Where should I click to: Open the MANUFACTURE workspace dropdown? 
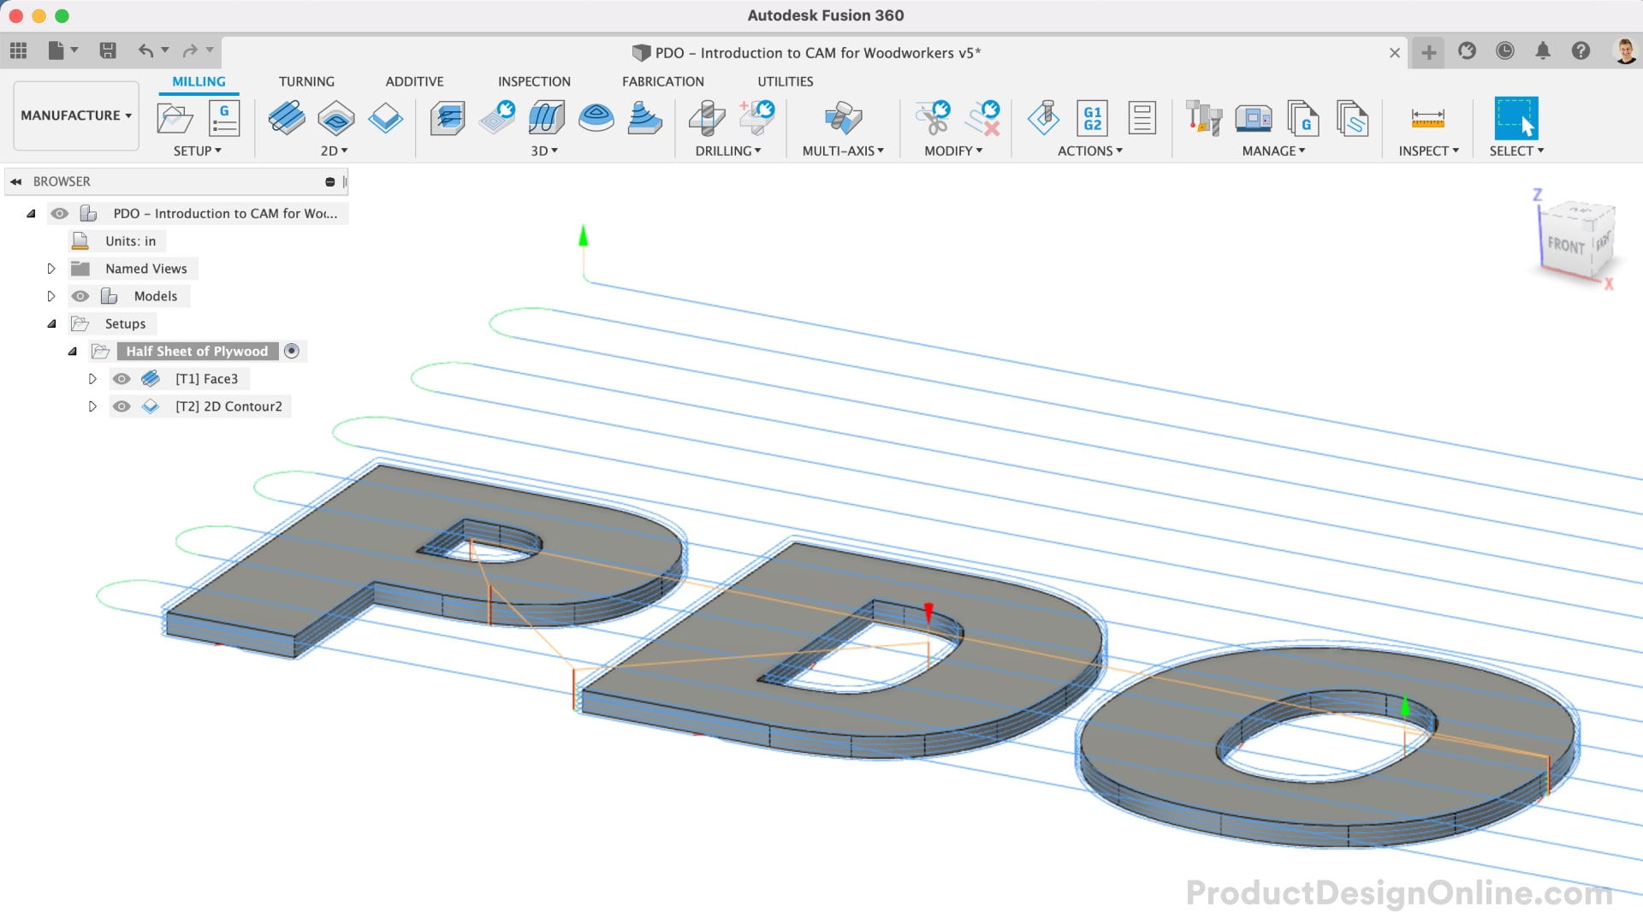(76, 115)
